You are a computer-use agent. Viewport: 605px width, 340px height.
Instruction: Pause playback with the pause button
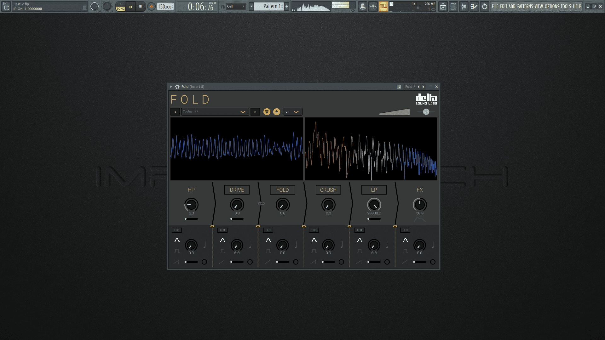point(130,6)
